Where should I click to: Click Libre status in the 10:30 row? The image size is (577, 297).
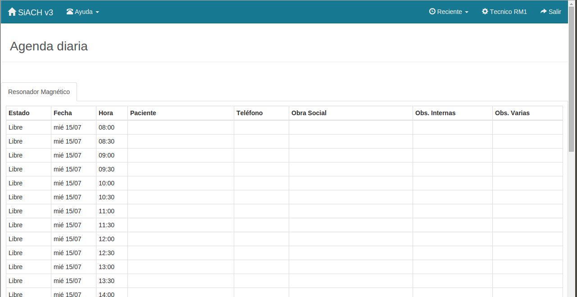coord(15,197)
